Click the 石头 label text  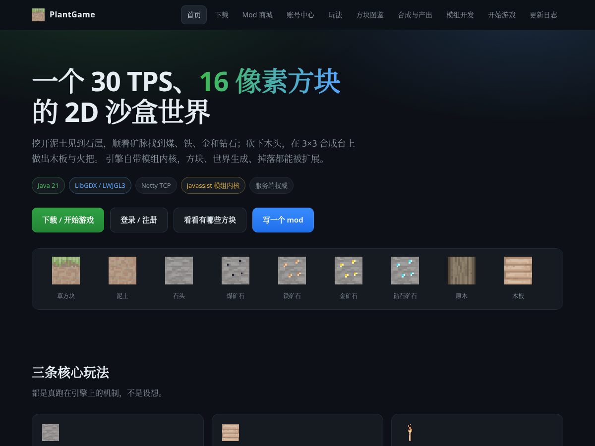179,296
